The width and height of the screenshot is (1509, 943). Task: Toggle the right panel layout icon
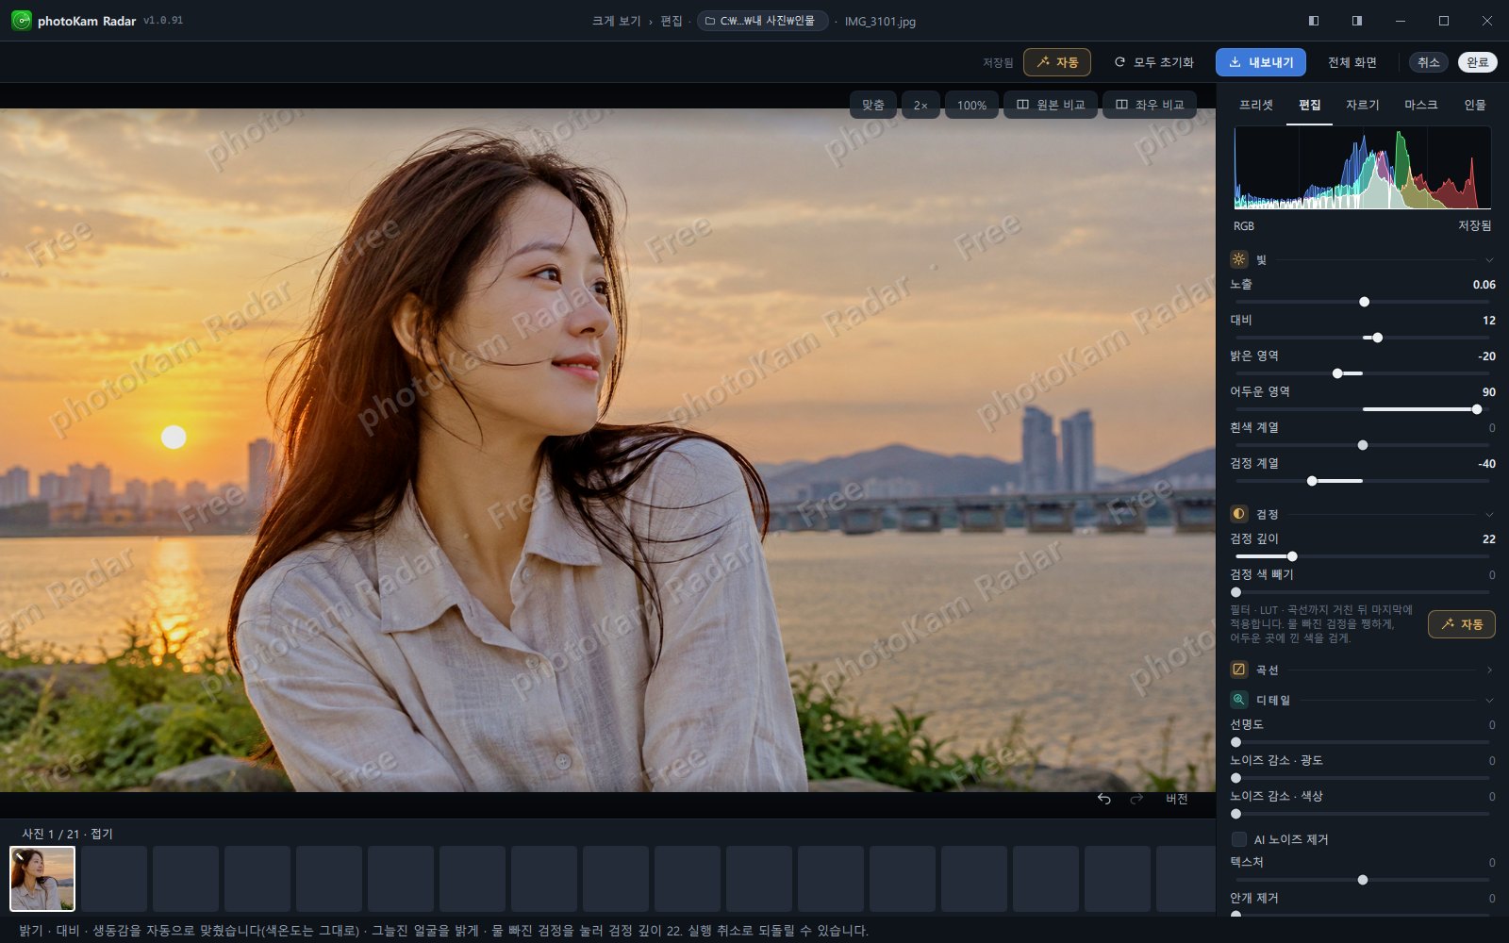tap(1357, 21)
